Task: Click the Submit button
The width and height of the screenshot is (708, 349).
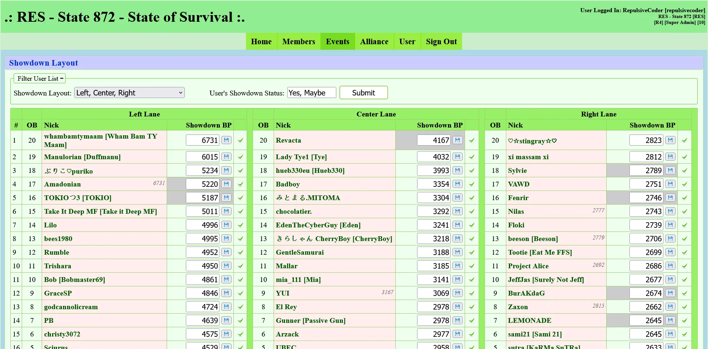Action: [364, 93]
